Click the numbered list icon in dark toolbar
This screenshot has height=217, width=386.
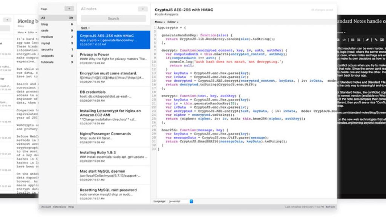pyautogui.click(x=359, y=40)
